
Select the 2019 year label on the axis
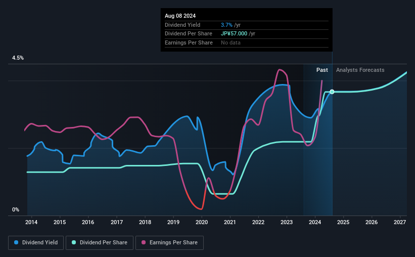click(173, 222)
